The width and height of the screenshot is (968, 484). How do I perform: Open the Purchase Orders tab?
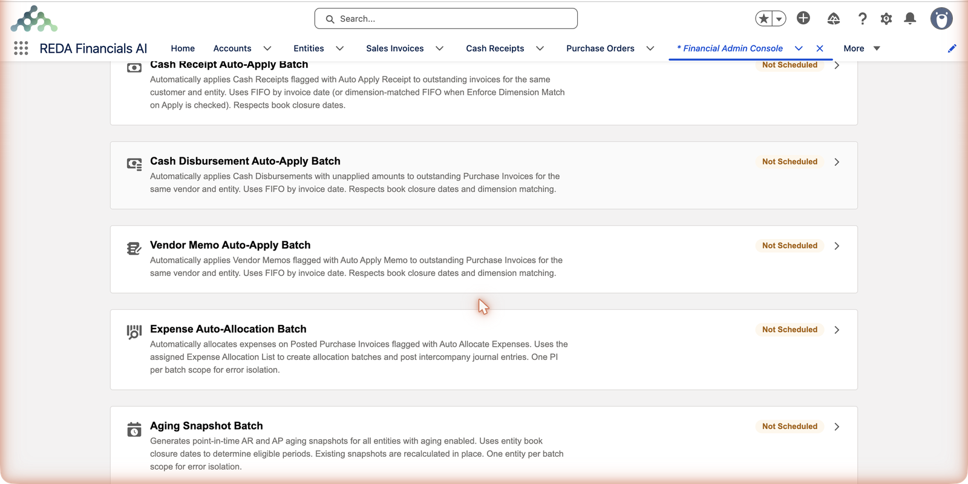(x=600, y=48)
